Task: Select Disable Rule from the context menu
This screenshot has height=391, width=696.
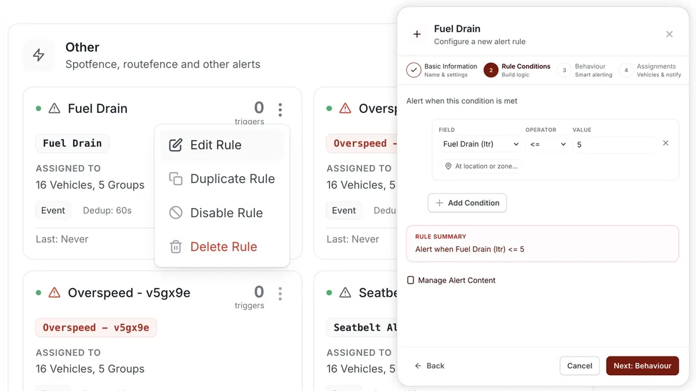Action: tap(222, 213)
